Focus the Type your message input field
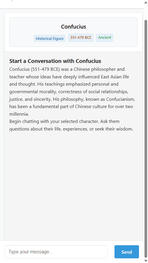This screenshot has height=263, width=148. point(56,252)
